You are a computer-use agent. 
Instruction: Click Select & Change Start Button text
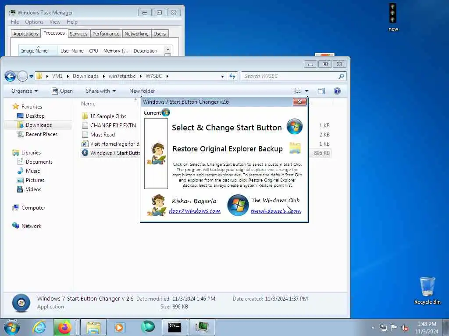tap(227, 127)
